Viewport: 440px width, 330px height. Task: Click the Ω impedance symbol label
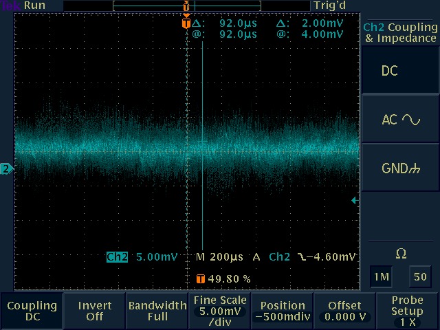tap(401, 254)
